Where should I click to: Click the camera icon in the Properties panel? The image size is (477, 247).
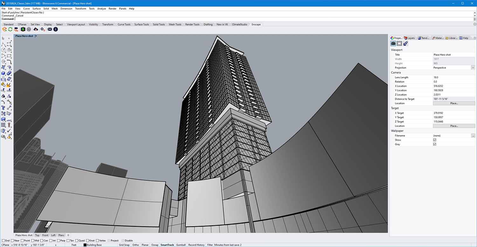pyautogui.click(x=393, y=43)
